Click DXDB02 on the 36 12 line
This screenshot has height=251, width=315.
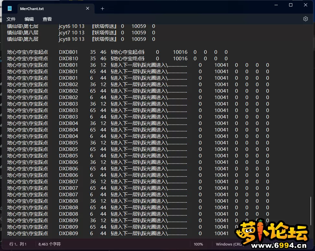click(68, 85)
